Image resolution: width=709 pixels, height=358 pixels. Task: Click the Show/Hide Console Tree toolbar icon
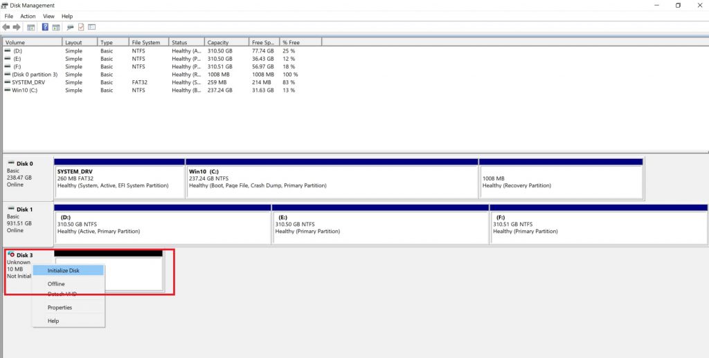coord(30,28)
